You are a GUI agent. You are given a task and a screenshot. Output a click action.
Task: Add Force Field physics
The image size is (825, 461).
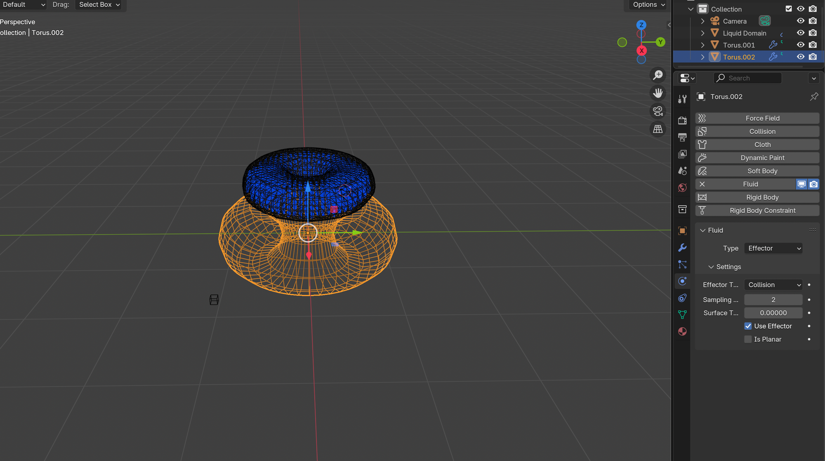[757, 118]
